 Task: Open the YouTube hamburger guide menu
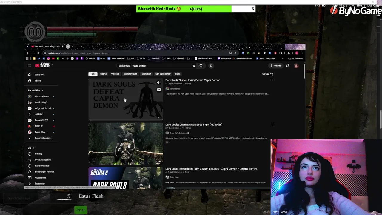(x=30, y=66)
